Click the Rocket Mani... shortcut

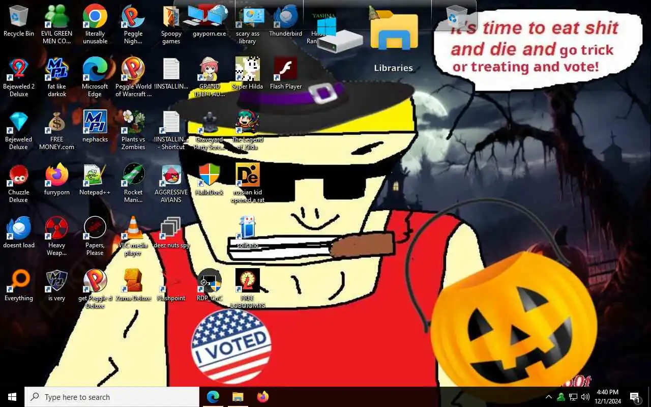(x=133, y=183)
